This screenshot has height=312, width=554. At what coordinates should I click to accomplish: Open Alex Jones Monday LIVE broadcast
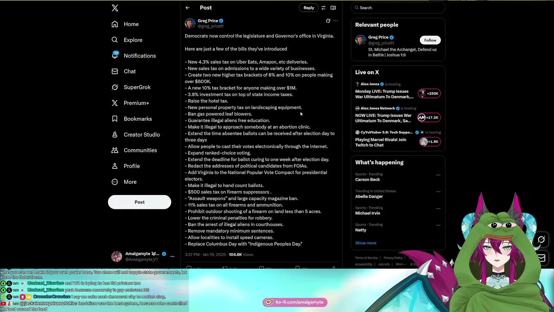tap(384, 94)
